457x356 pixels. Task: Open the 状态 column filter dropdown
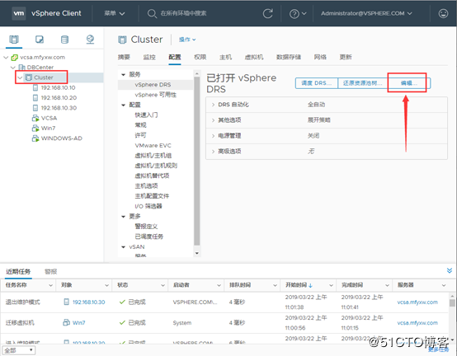coord(163,286)
